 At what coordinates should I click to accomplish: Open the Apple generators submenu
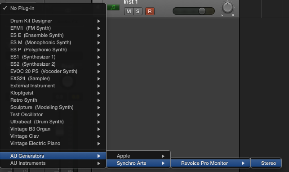click(138, 156)
